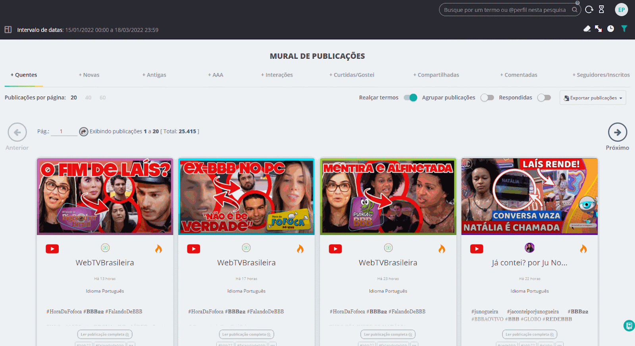Click the flame icon on Já contei card
The image size is (635, 346).
[x=583, y=249]
